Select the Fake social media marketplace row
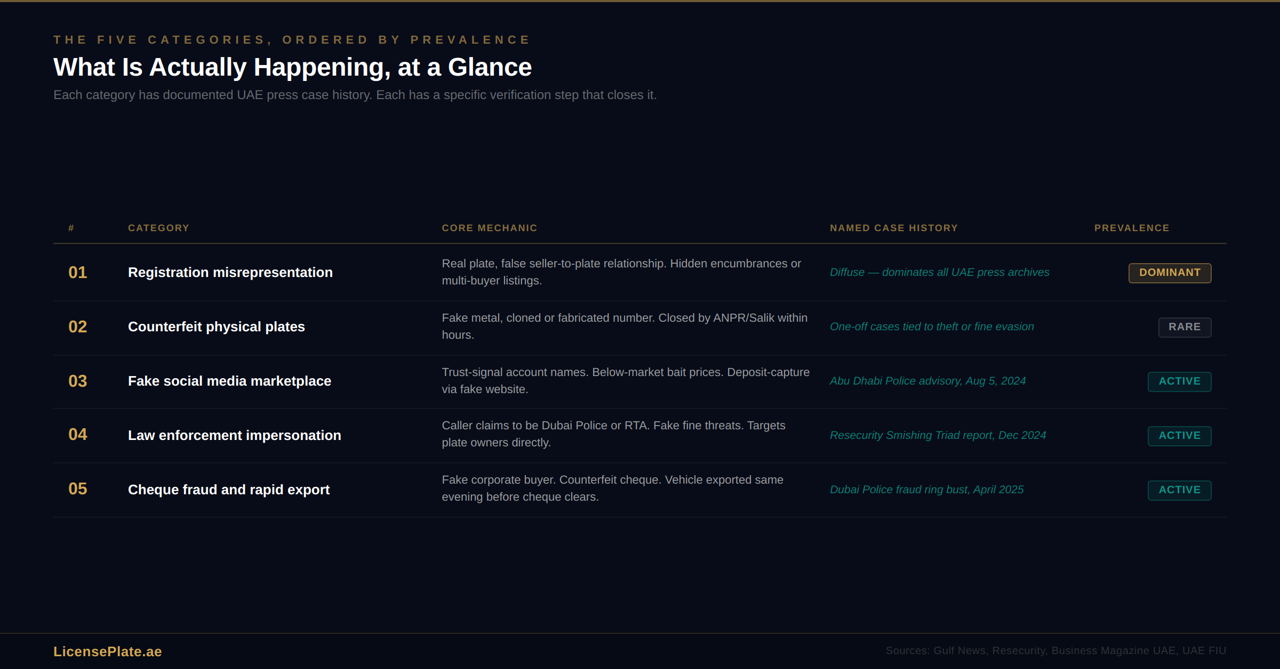1280x669 pixels. point(229,381)
